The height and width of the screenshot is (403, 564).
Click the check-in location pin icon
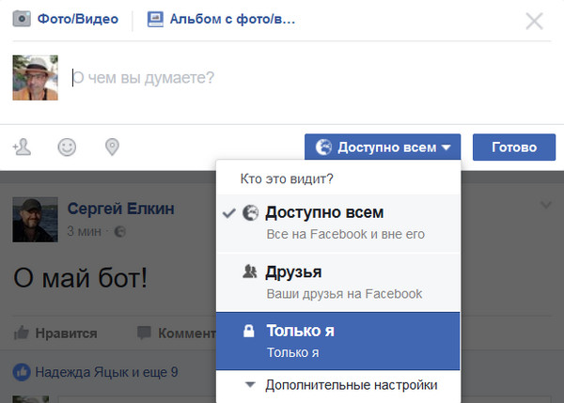(112, 147)
